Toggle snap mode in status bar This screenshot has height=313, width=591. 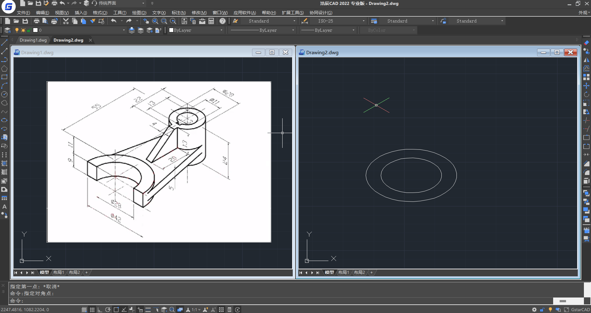[x=84, y=310]
